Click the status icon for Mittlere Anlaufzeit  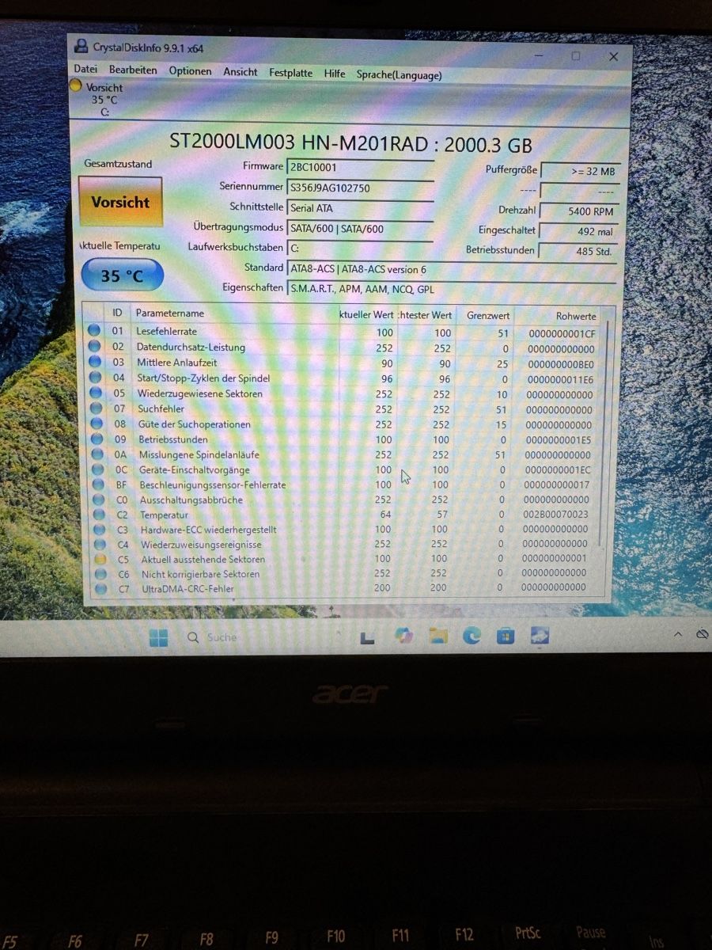tap(94, 362)
